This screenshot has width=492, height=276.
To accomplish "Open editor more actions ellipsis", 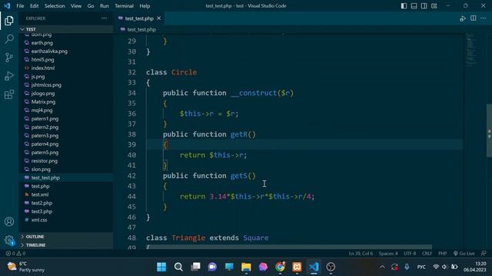I will [484, 18].
